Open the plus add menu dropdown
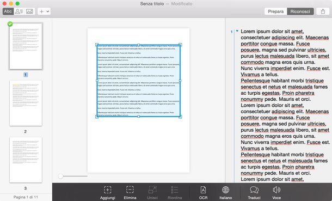 [x=44, y=11]
